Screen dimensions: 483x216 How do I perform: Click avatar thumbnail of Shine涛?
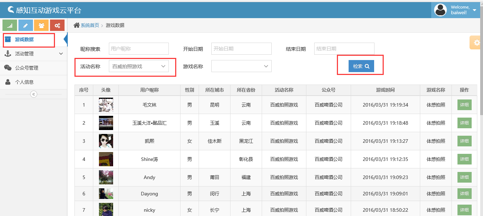pyautogui.click(x=106, y=159)
